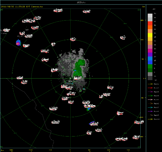Click the bright green 5 dBZ swatch

click(150, 66)
